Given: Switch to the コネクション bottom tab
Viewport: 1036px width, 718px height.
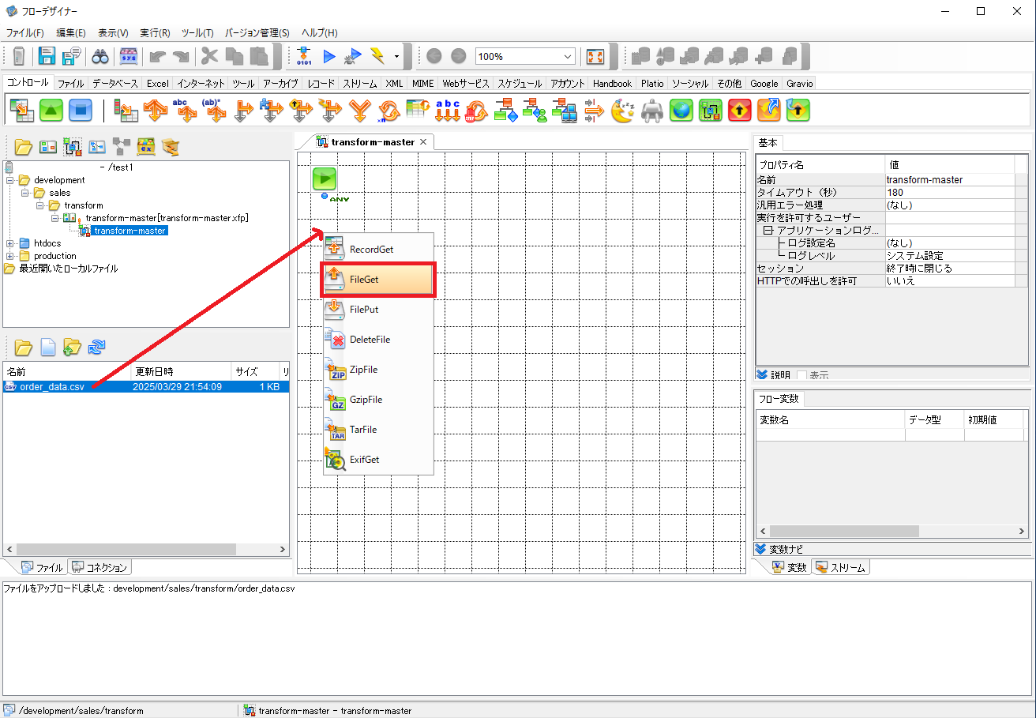Looking at the screenshot, I should [99, 567].
